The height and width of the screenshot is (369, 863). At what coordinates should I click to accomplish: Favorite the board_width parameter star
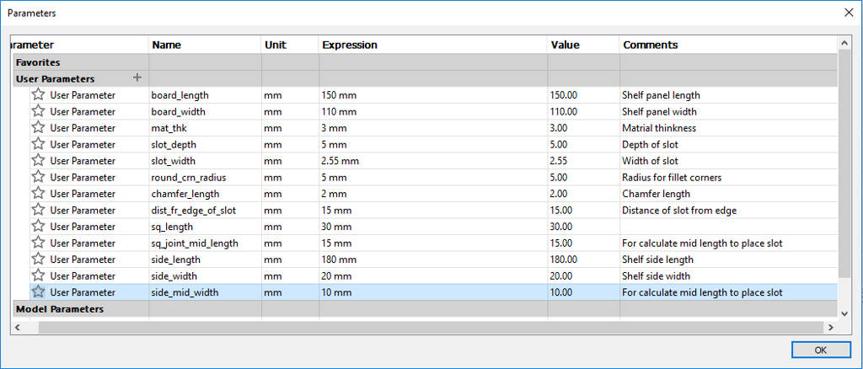click(x=37, y=111)
